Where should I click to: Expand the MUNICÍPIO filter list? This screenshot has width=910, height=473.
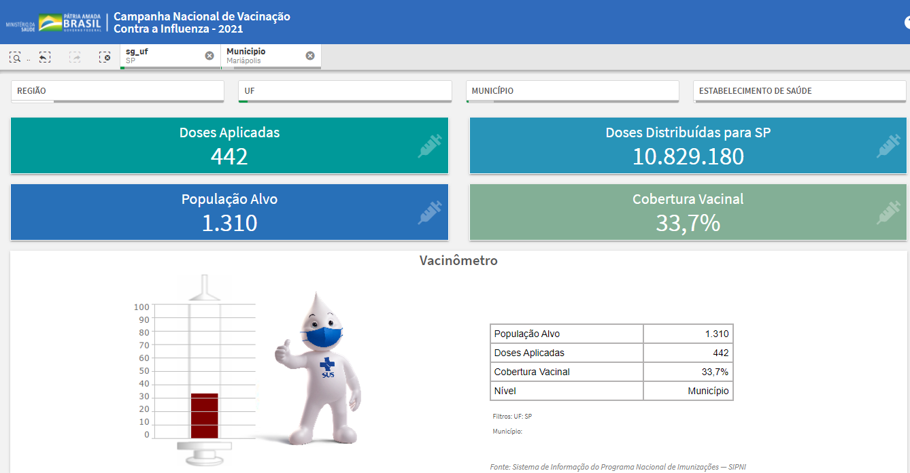pyautogui.click(x=572, y=91)
